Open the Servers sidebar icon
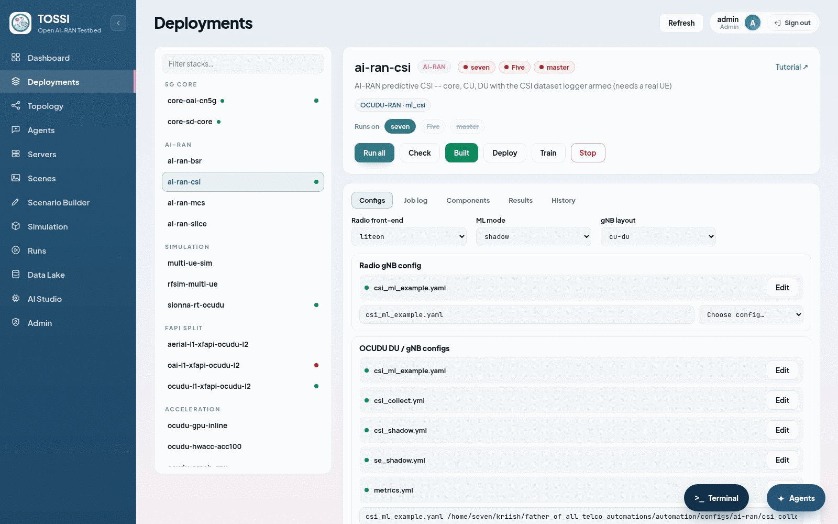838x524 pixels. (16, 154)
